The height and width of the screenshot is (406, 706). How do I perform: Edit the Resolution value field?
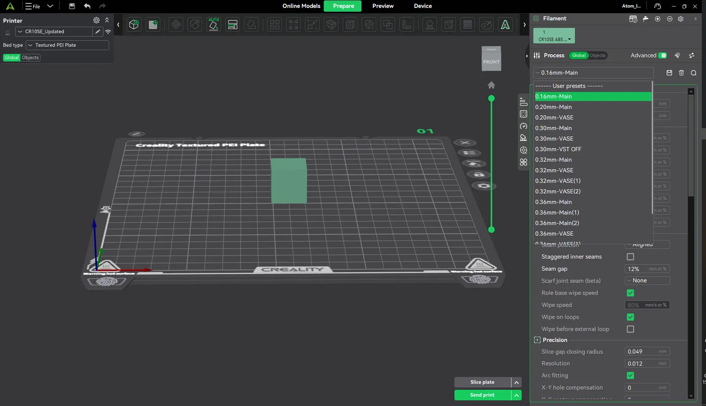647,364
